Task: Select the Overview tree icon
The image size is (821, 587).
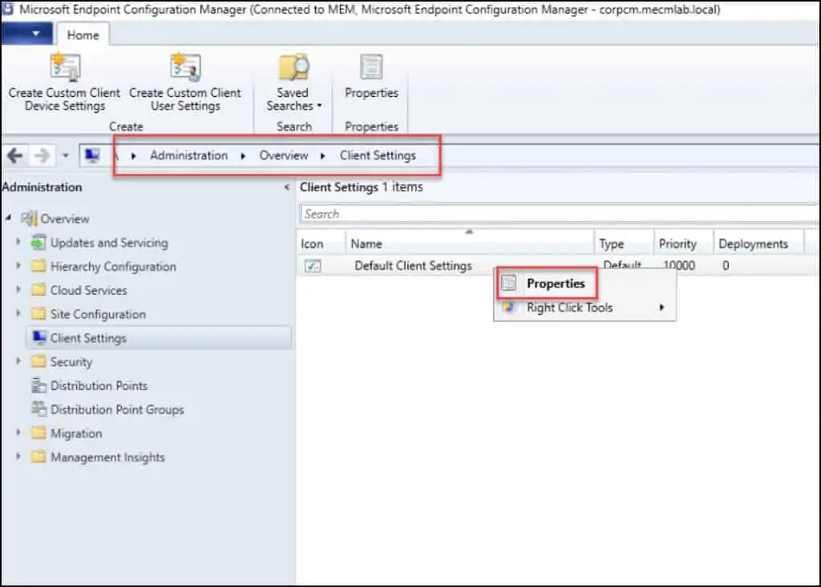Action: (x=30, y=218)
